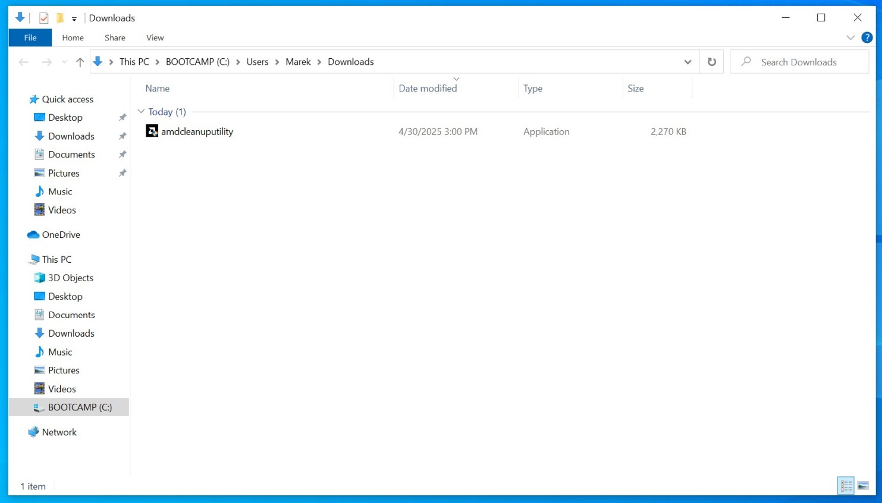Click the pin icon beside Desktop
This screenshot has width=882, height=503.
click(x=123, y=118)
